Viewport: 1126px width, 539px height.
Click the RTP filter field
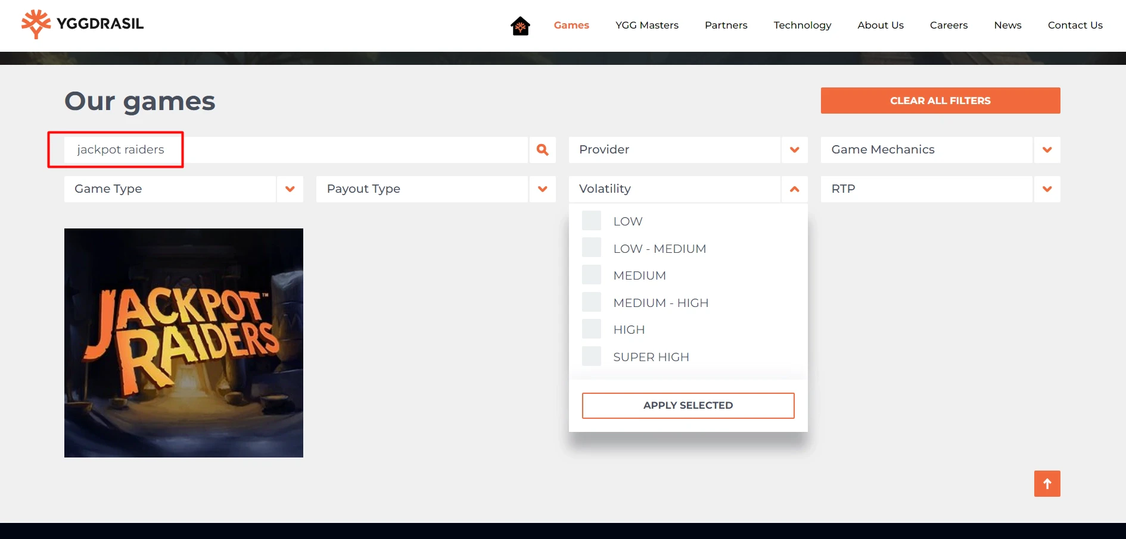[926, 189]
